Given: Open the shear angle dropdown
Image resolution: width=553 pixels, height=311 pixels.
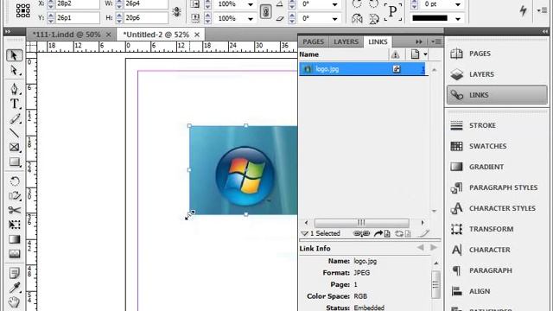Looking at the screenshot, I should point(334,18).
